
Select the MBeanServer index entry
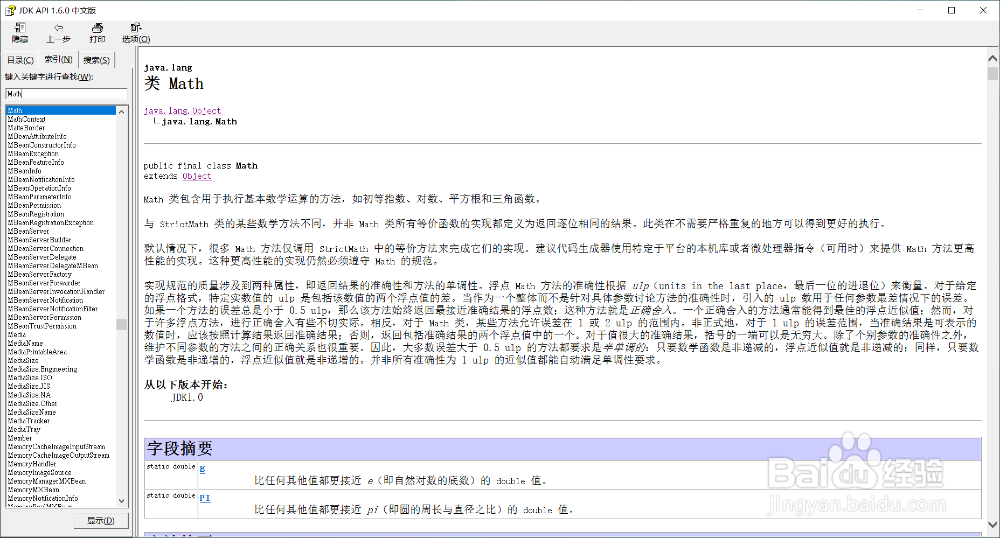[28, 231]
